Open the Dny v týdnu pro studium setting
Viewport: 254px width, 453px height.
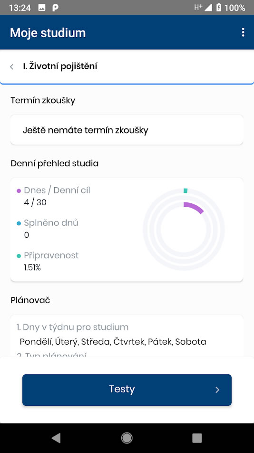[x=113, y=335]
